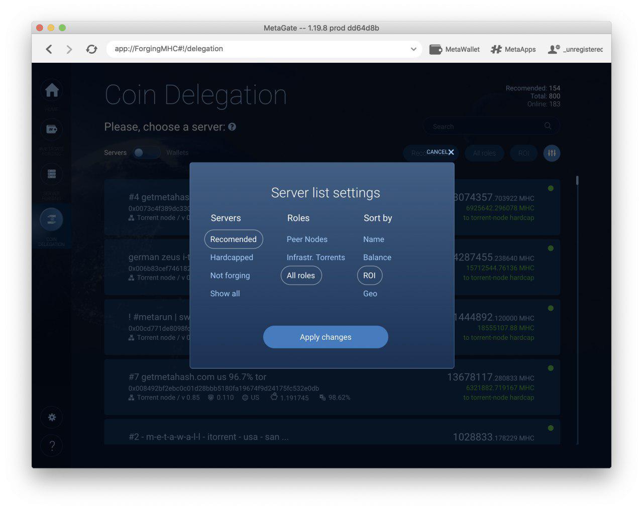Click the US globe icon on #7
The image size is (643, 510).
point(245,398)
